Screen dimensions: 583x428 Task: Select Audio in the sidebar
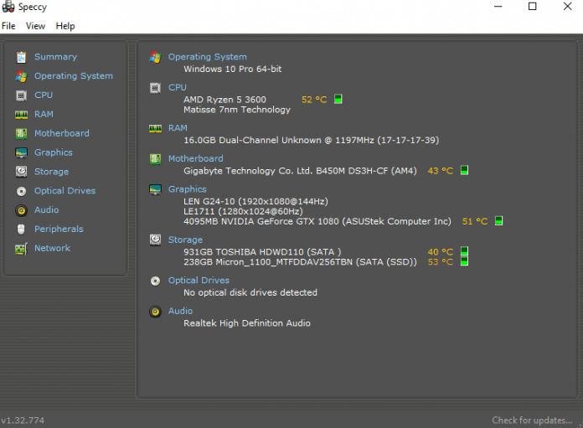pos(46,210)
